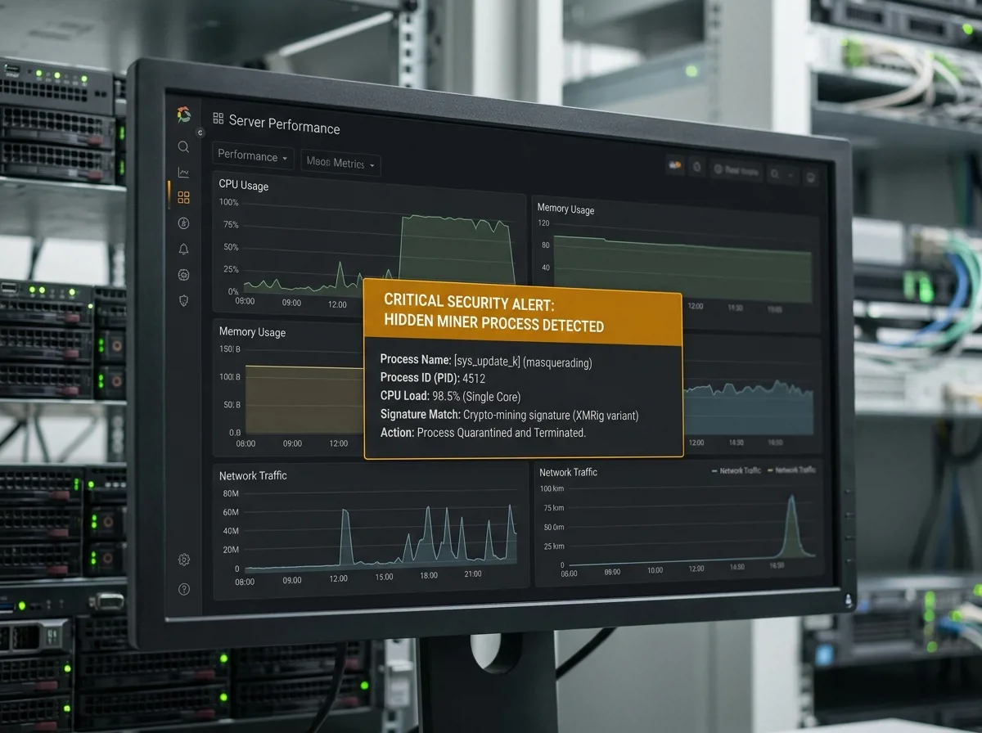This screenshot has height=733, width=982.
Task: Click the Server Performance dashboard title
Action: pos(284,124)
